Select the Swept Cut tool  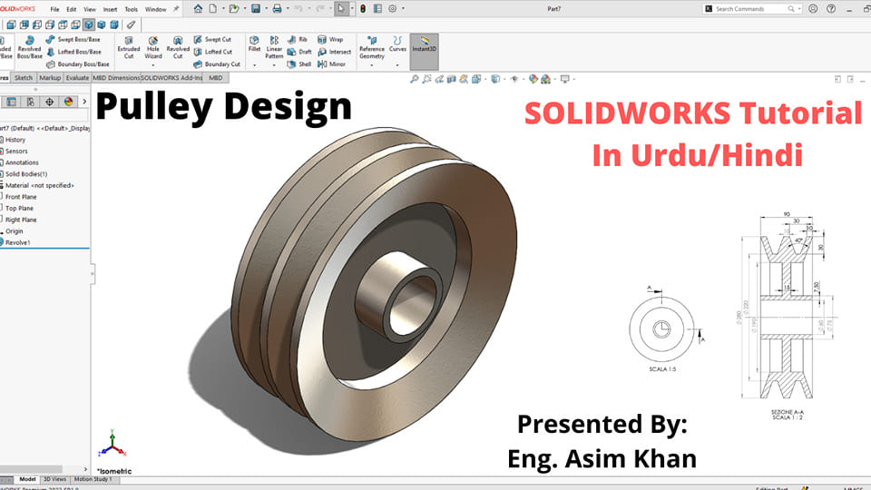[x=212, y=39]
